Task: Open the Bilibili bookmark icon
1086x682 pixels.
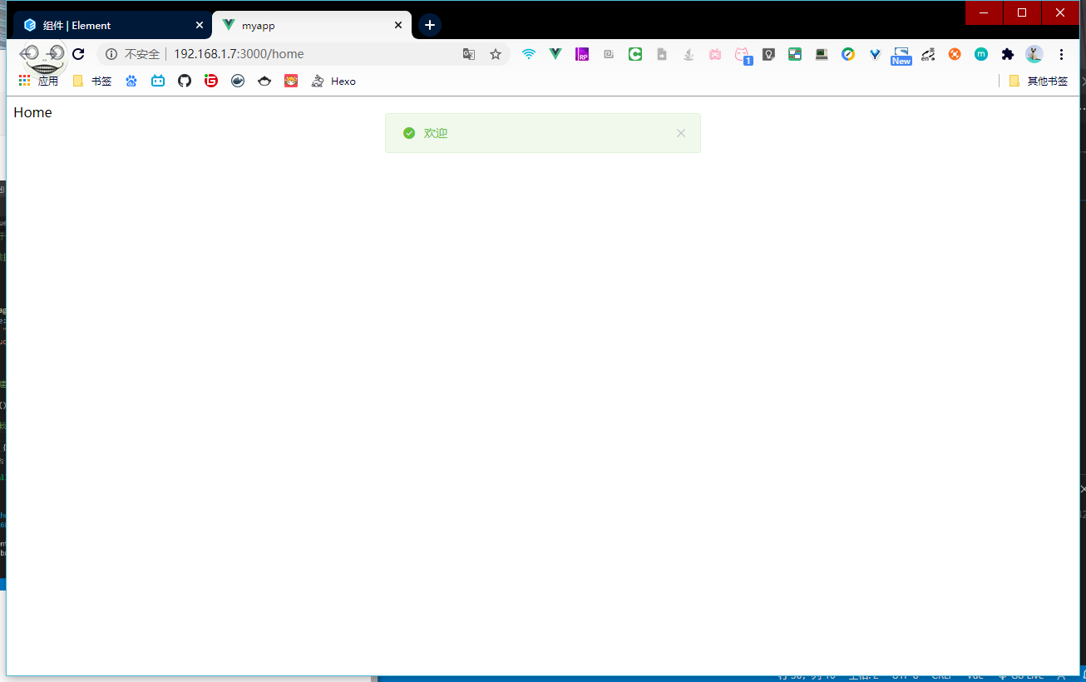Action: click(158, 81)
